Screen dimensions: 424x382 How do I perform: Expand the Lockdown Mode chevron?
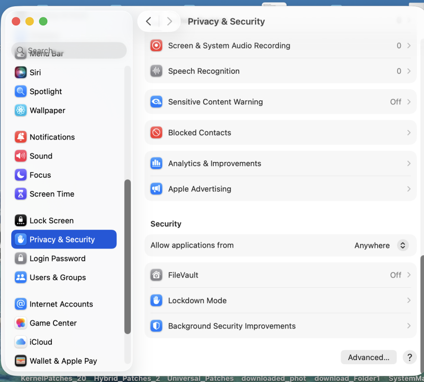[x=409, y=301]
